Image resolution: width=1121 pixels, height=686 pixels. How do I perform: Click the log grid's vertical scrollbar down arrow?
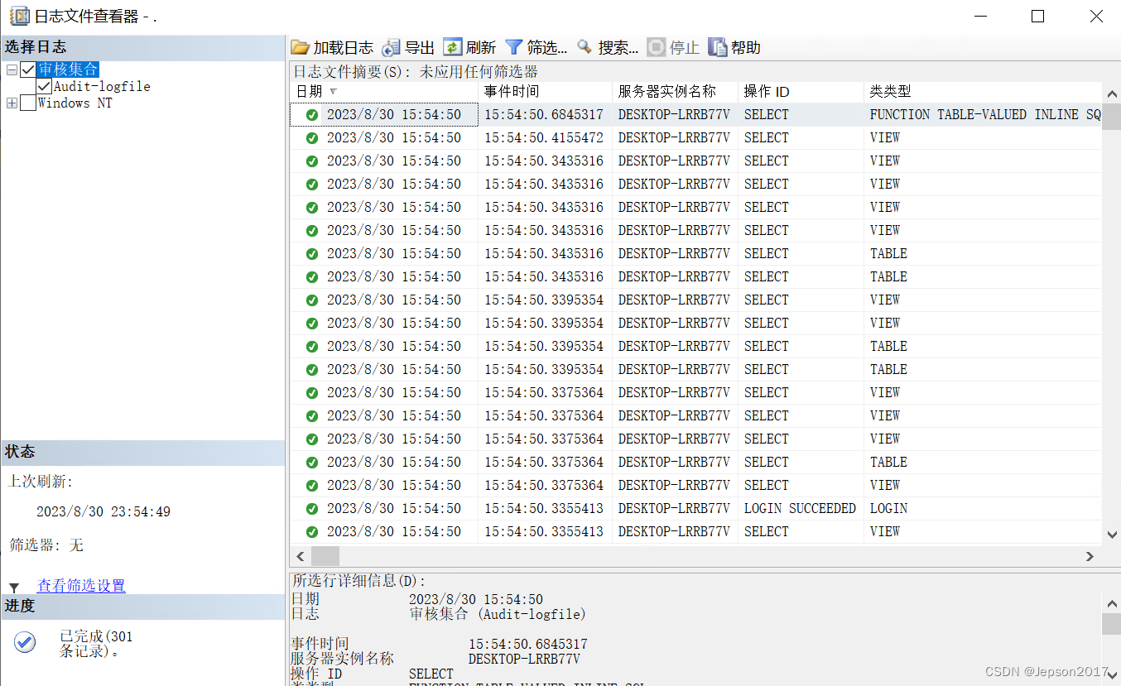pyautogui.click(x=1111, y=535)
